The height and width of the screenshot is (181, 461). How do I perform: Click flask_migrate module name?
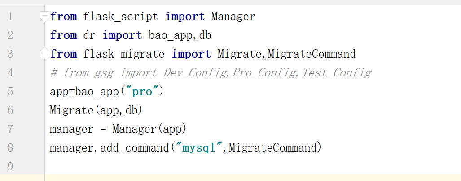pos(123,54)
